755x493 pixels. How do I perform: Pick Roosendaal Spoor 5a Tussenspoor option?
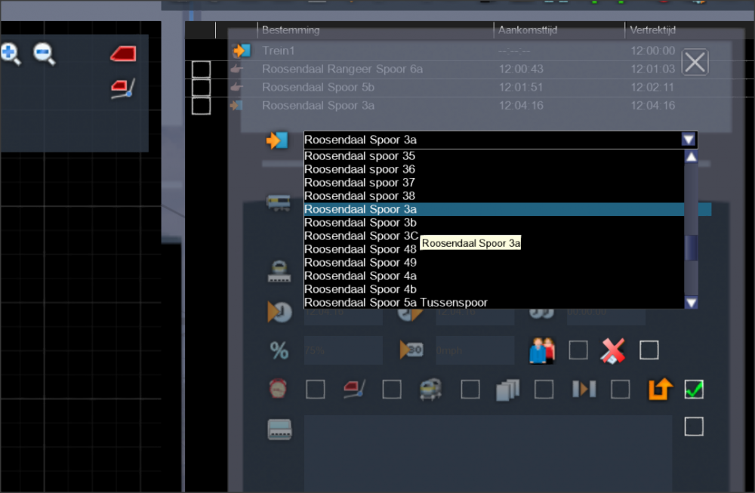[x=396, y=303]
